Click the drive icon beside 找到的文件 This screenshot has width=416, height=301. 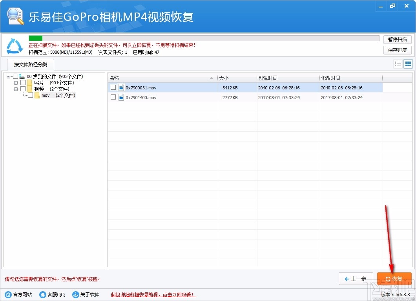22,76
